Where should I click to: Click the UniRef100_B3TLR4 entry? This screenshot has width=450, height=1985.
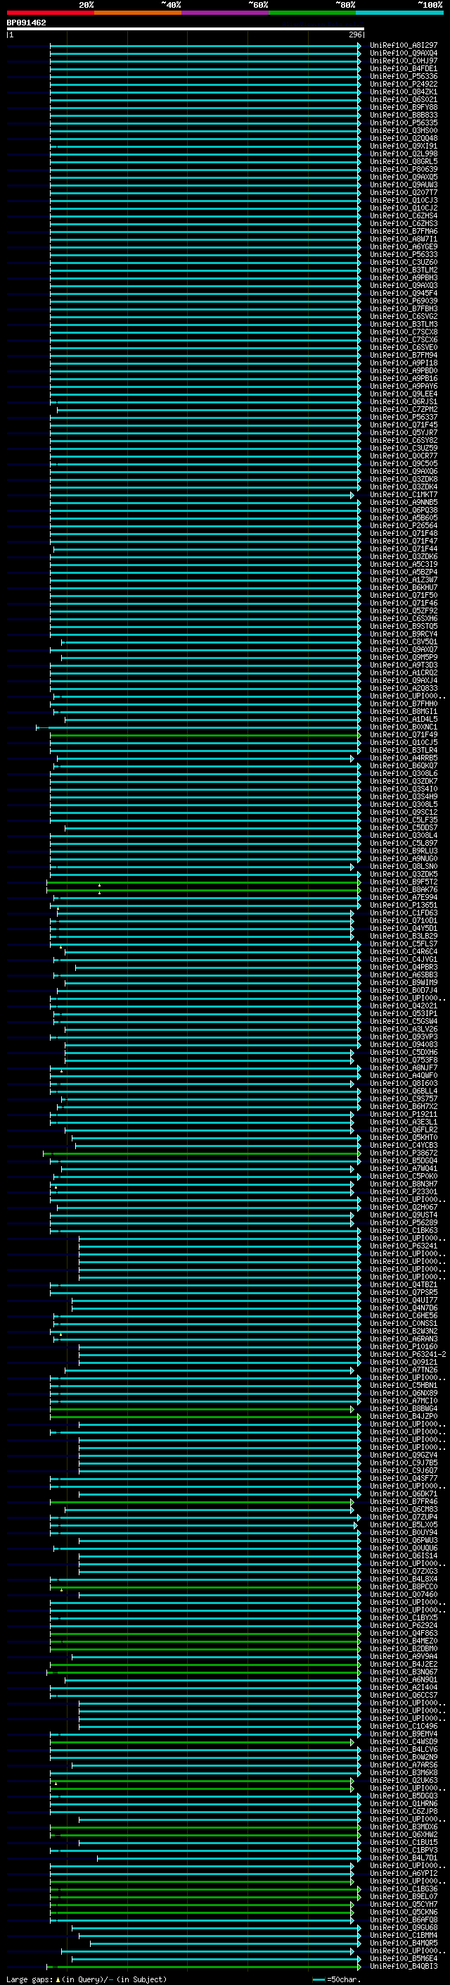pos(403,750)
